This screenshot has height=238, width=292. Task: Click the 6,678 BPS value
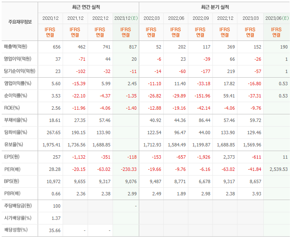tap(204, 182)
